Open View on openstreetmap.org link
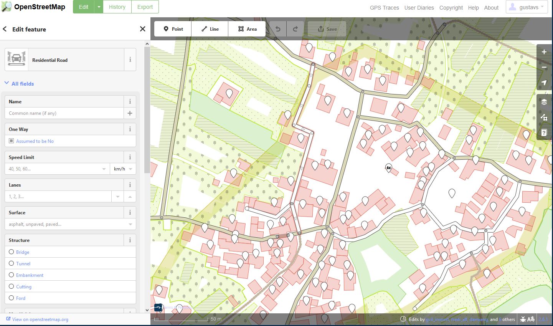 click(37, 319)
